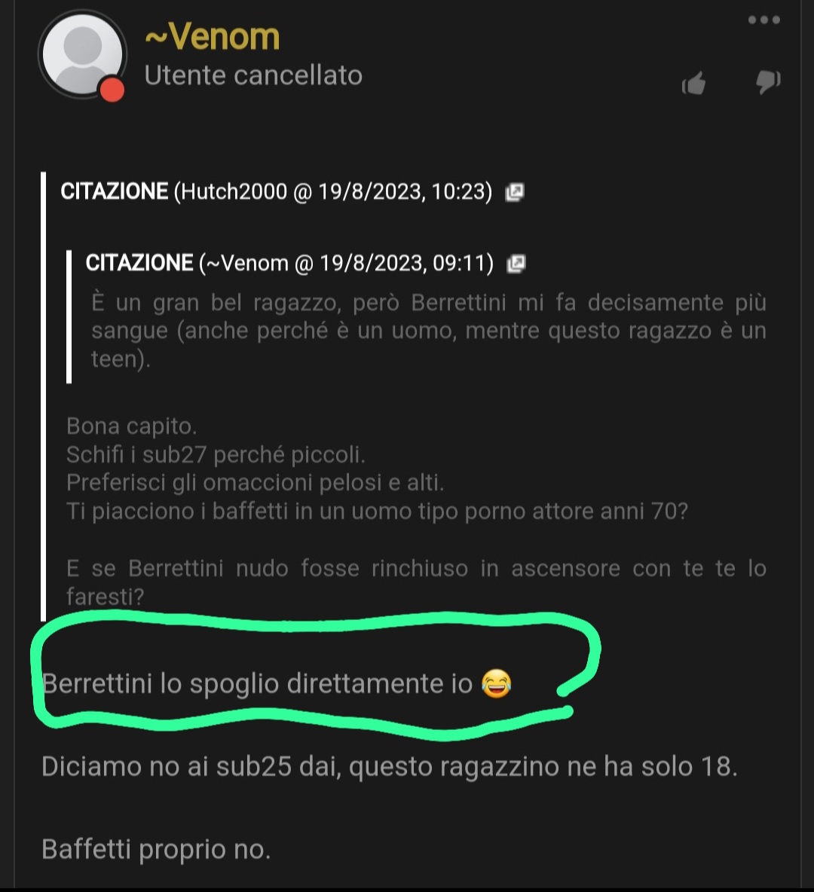
Task: Click the 'Utente cancellato' label
Action: pyautogui.click(x=253, y=75)
